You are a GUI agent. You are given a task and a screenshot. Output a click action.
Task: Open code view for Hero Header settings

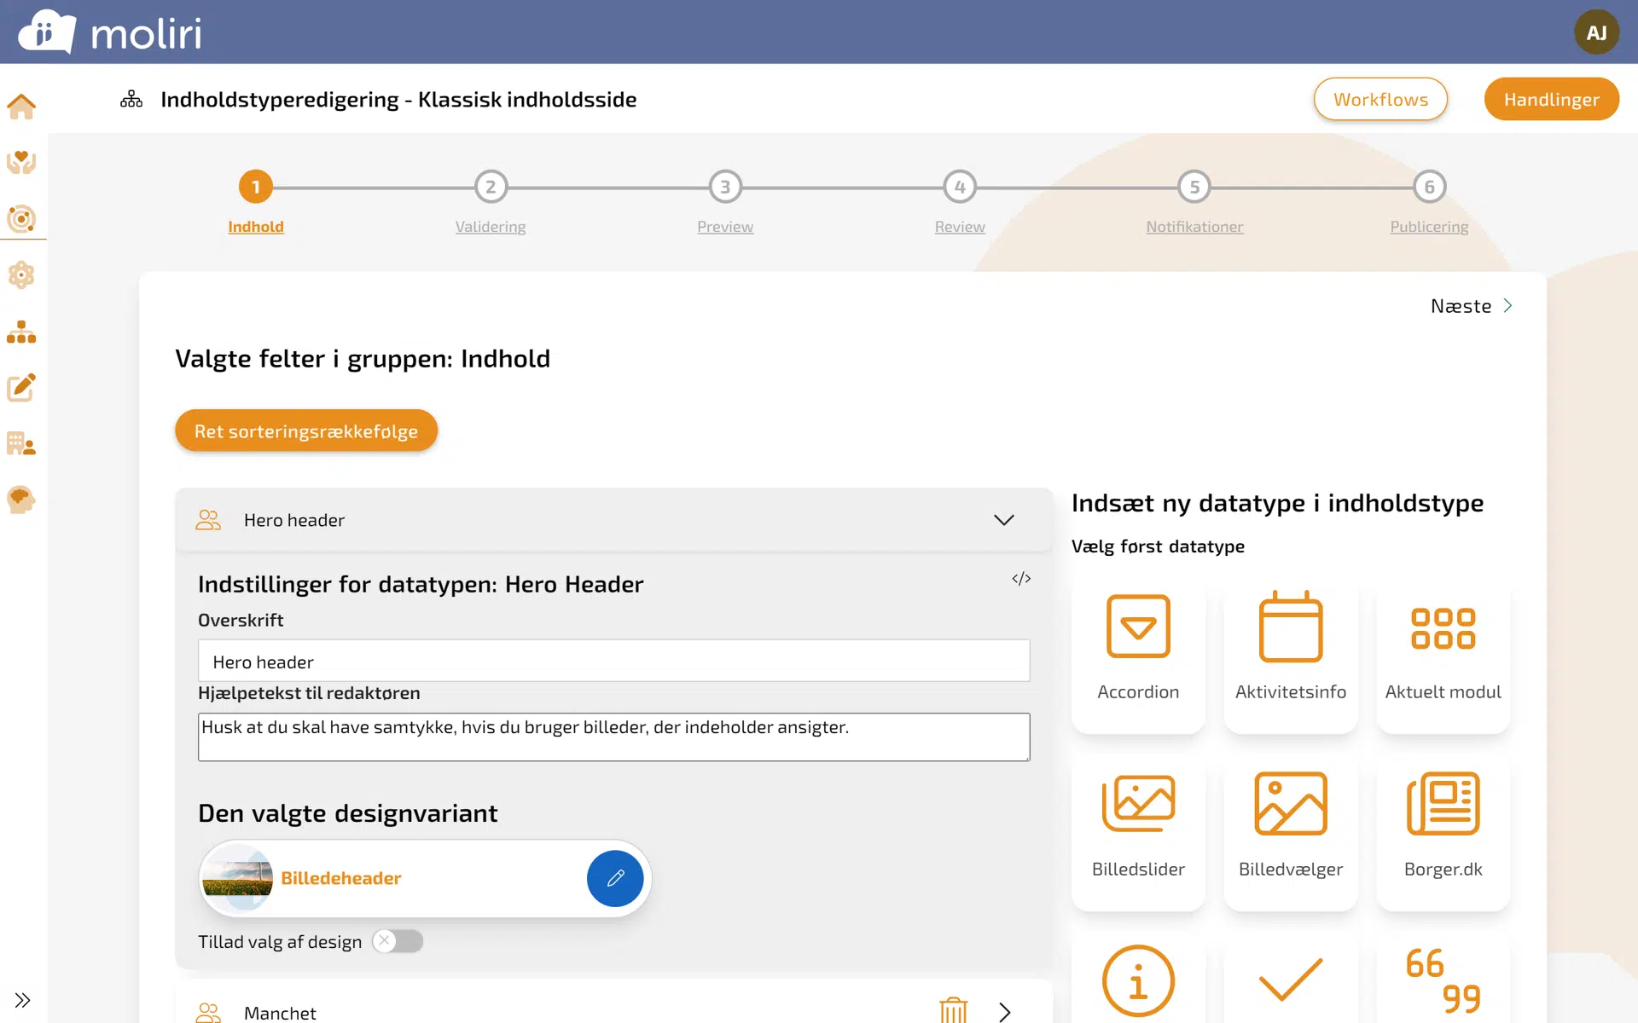(1021, 579)
